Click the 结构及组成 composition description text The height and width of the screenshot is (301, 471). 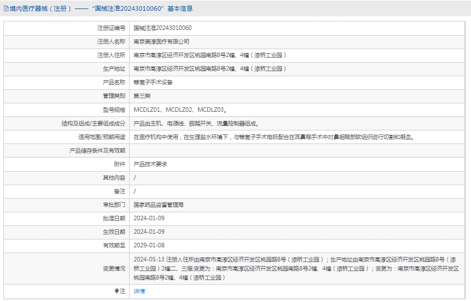click(196, 123)
